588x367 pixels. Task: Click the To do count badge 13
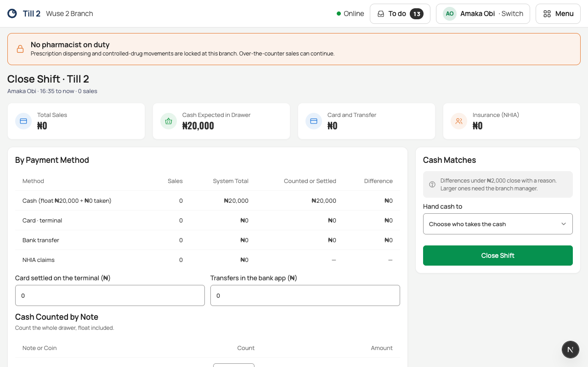(x=417, y=14)
